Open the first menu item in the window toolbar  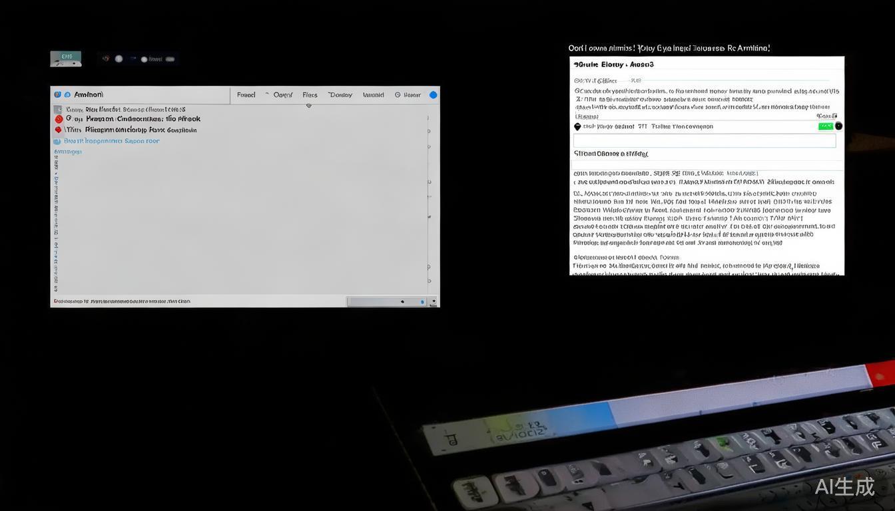point(246,95)
